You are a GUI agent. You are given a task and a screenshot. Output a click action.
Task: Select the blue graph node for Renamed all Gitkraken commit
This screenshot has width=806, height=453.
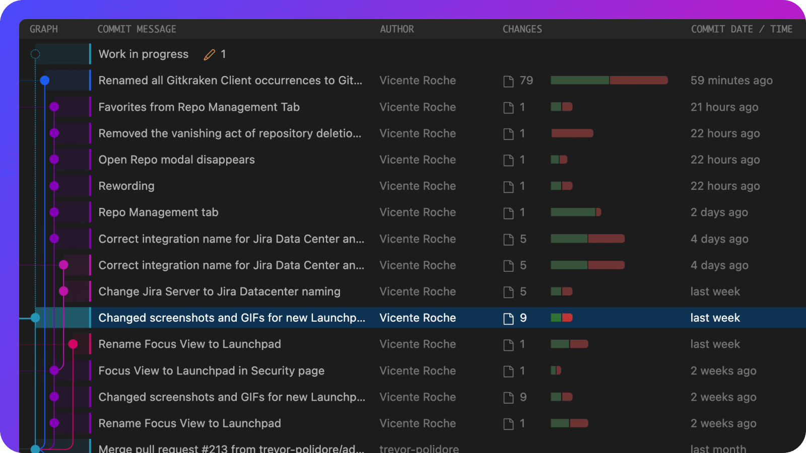pos(45,81)
